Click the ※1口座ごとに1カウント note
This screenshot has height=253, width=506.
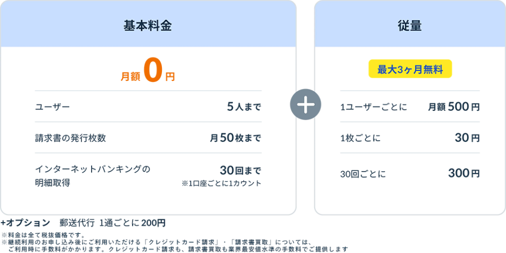point(221,184)
